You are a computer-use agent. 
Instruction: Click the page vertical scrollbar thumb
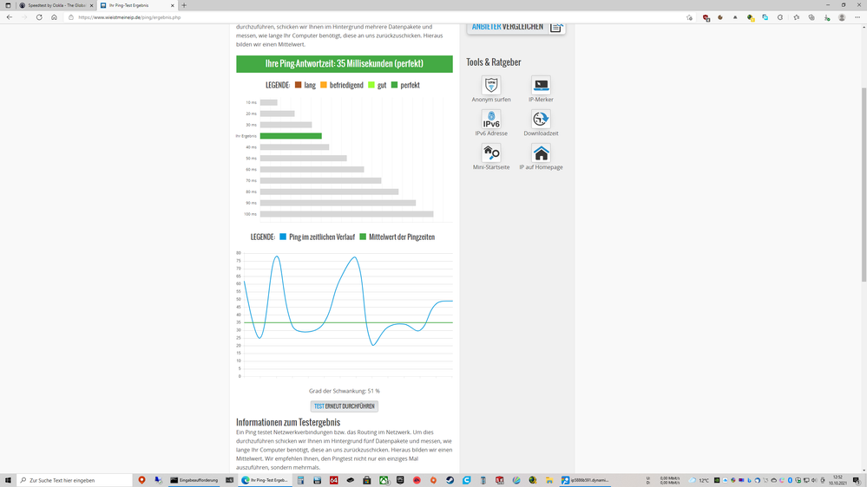[x=864, y=185]
